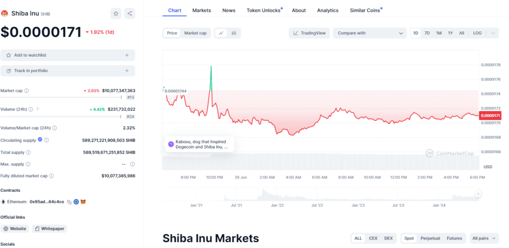Click the Market cap rank progress bar
Screen dimensions: 509x248
pos(61,97)
